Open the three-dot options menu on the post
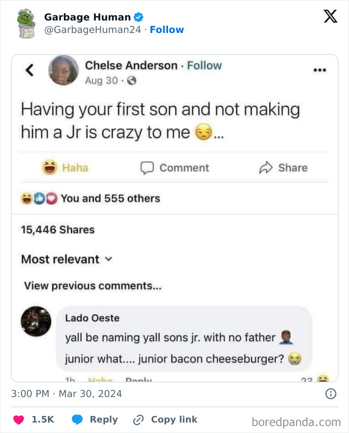This screenshot has width=349, height=433. coord(320,69)
